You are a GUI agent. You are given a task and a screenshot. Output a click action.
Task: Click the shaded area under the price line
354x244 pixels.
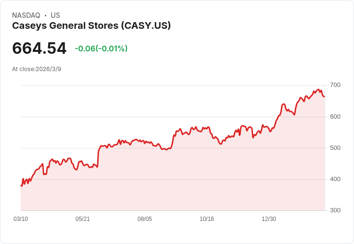(x=173, y=181)
